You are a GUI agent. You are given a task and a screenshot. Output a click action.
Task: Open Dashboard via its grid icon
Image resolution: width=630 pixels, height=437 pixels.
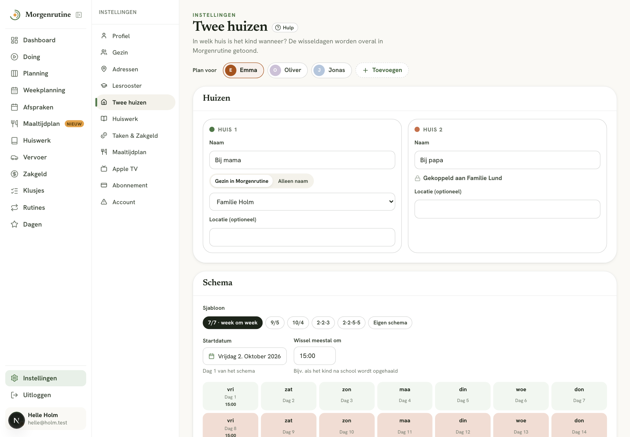pyautogui.click(x=14, y=40)
